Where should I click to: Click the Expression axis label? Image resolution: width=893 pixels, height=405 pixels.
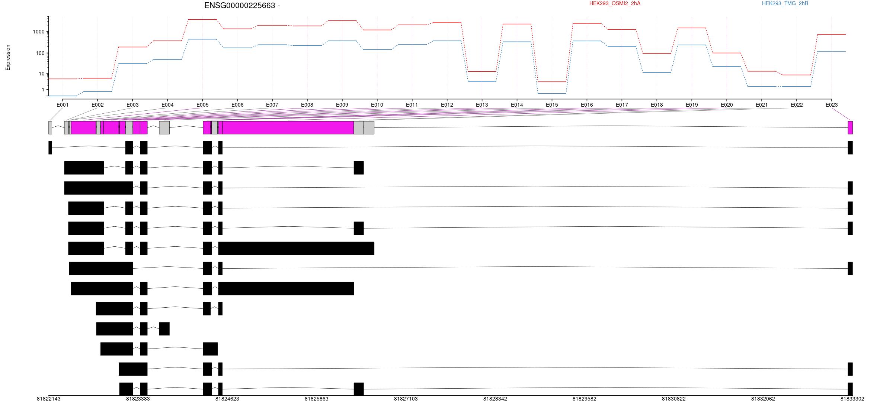(8, 58)
